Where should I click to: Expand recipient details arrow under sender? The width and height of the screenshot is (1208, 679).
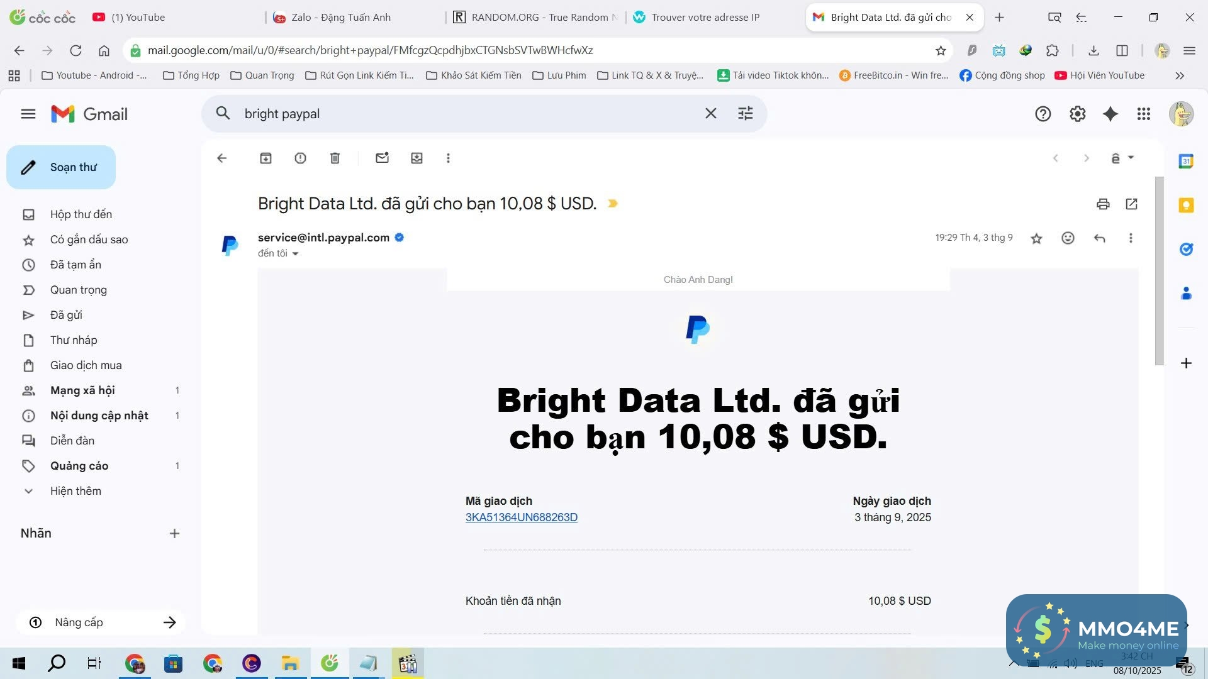295,253
